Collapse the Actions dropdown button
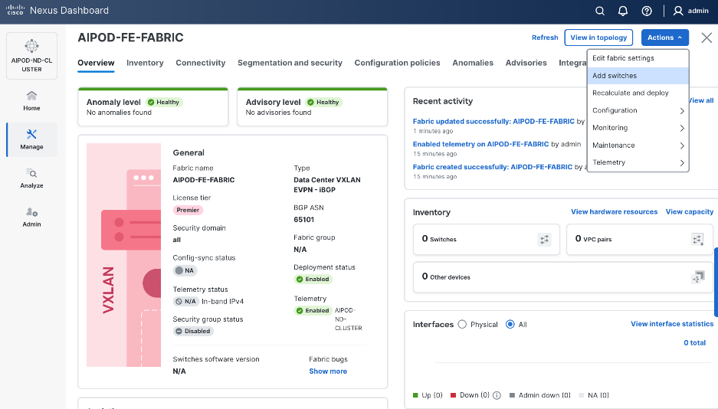This screenshot has height=409, width=718. [x=664, y=38]
